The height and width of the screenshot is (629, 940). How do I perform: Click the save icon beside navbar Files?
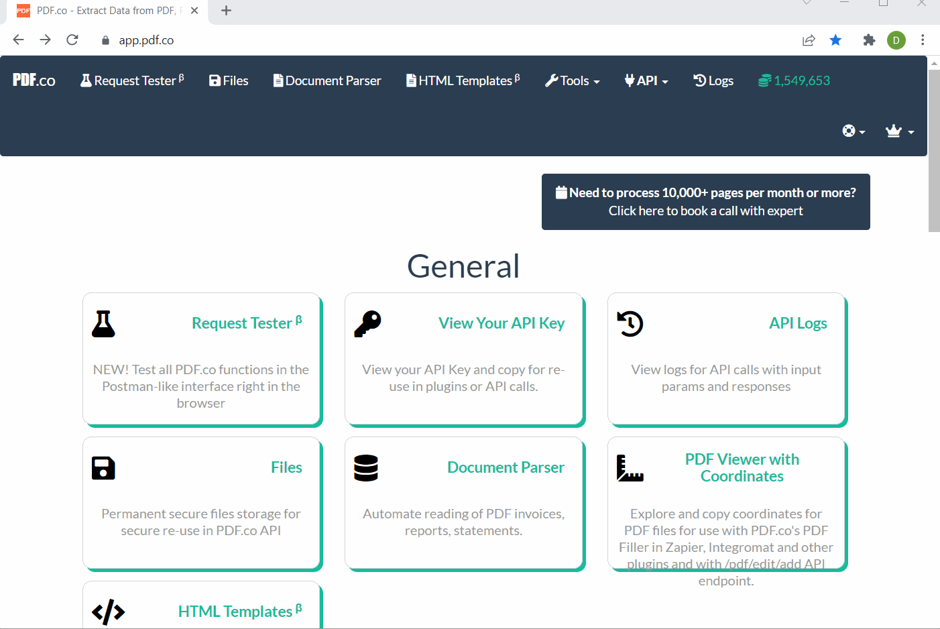point(215,80)
